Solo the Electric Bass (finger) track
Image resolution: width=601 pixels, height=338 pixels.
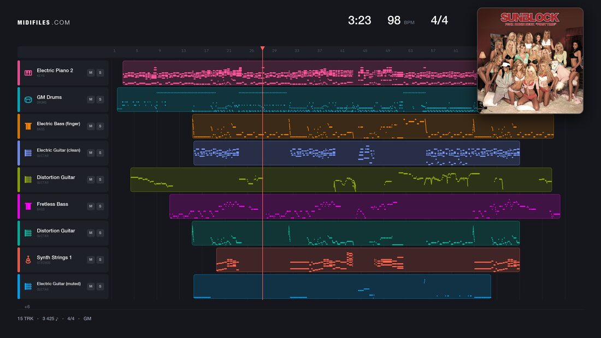click(x=100, y=126)
